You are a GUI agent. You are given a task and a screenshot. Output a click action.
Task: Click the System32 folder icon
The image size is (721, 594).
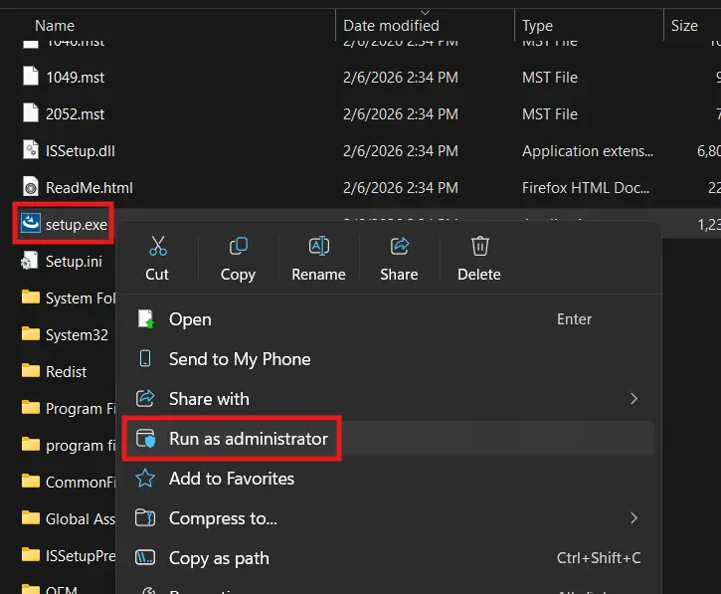[31, 333]
